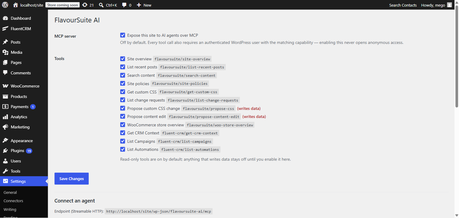Open the Writing settings submenu item
This screenshot has width=459, height=218.
[x=10, y=209]
